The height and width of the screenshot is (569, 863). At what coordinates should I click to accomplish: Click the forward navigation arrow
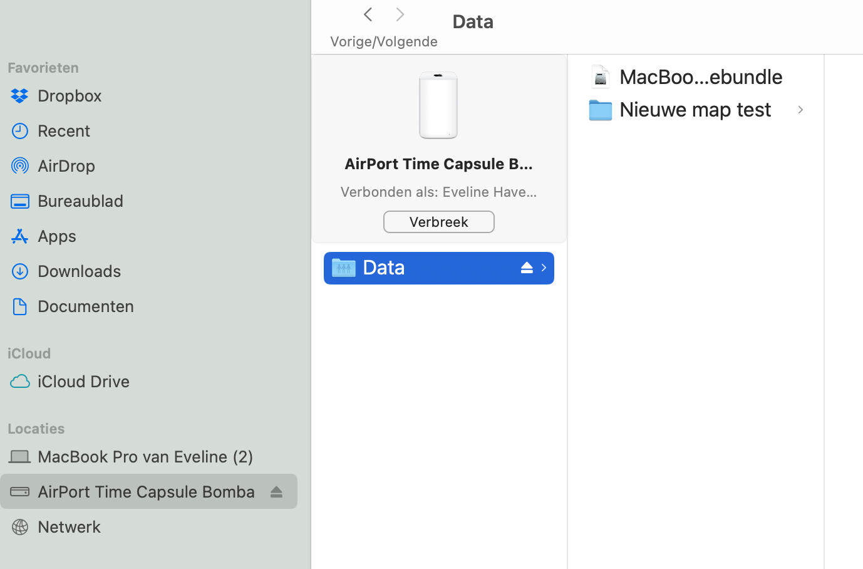[400, 14]
